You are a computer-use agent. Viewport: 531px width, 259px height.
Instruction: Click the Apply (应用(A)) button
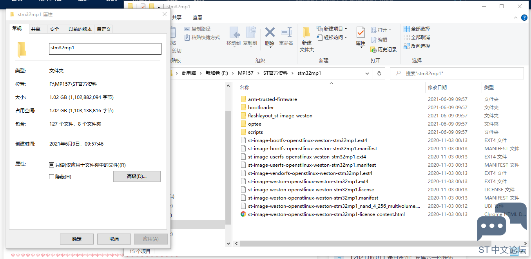click(x=151, y=239)
